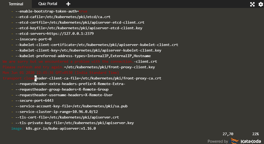Click the --requestheader-username-headers=X-Remote-User line
The height and width of the screenshot is (144, 264).
tap(64, 95)
